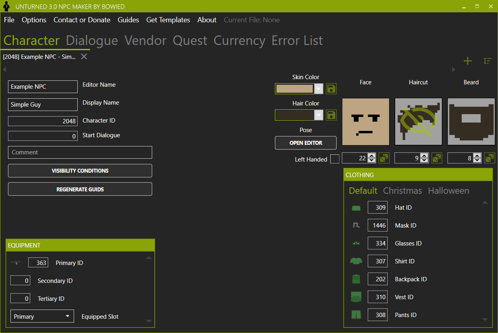Switch to the Currency tab
The height and width of the screenshot is (333, 498).
click(239, 41)
